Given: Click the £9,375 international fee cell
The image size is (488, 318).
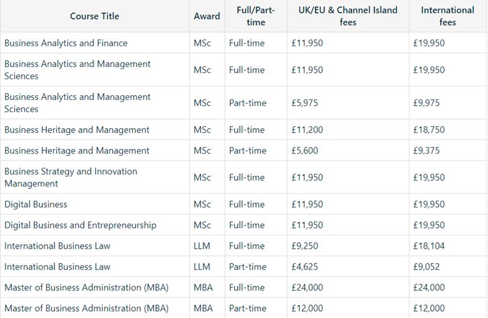Looking at the screenshot, I should [427, 150].
